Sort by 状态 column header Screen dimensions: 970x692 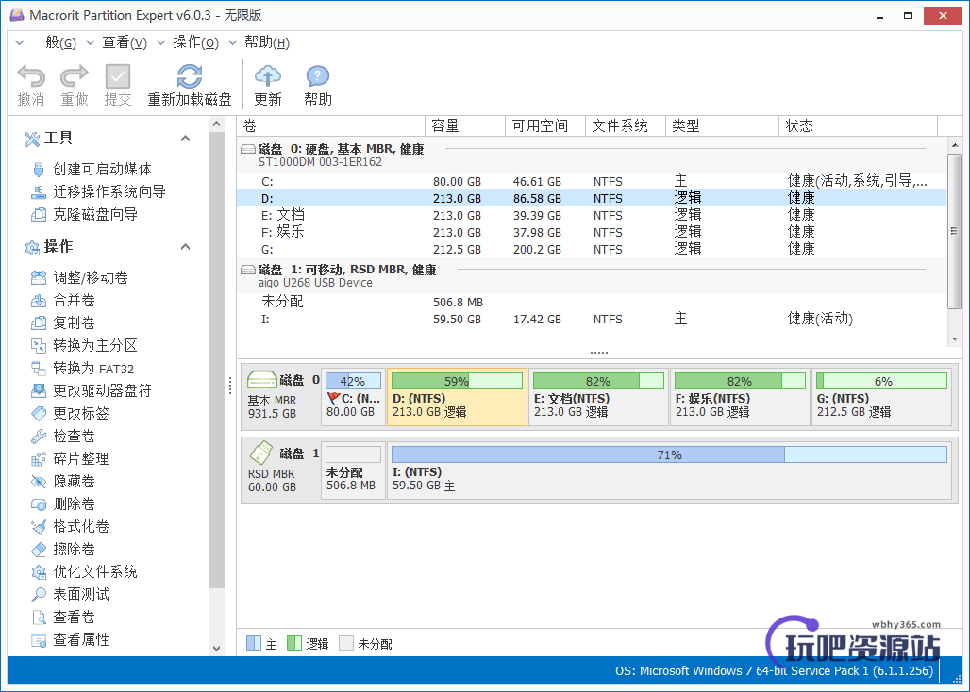coord(859,126)
